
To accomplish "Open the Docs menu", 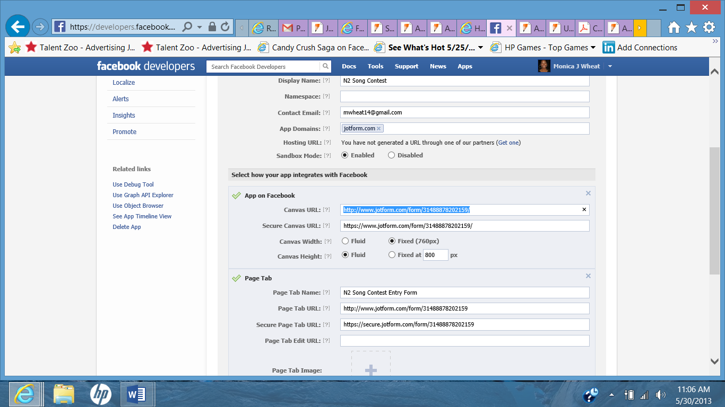I will click(x=349, y=66).
